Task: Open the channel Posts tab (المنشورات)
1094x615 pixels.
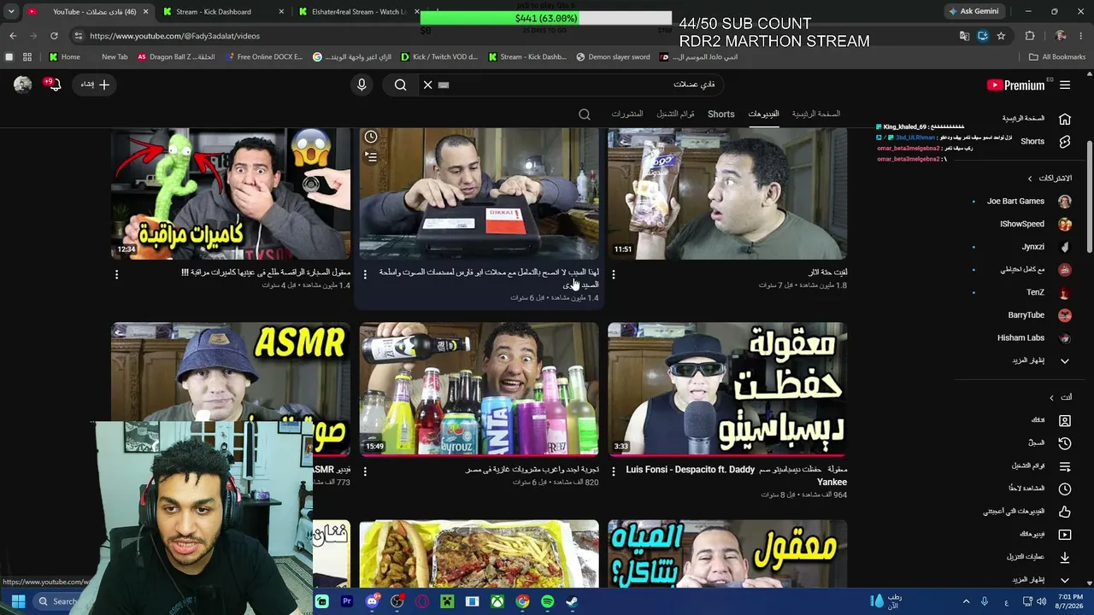Action: (627, 114)
